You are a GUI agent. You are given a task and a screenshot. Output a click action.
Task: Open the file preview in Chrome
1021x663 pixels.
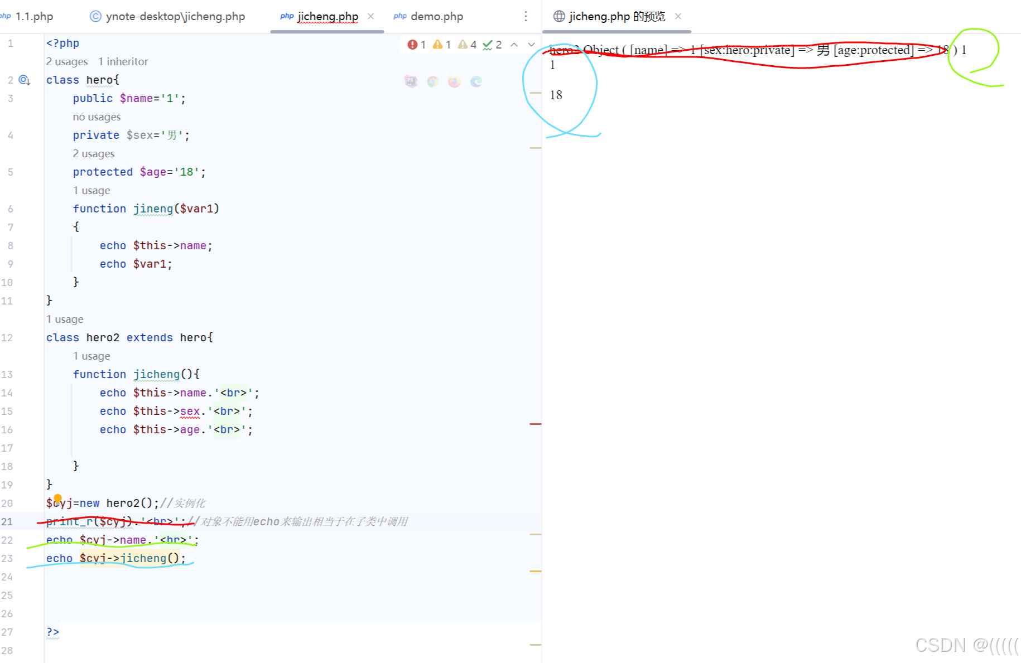(x=433, y=81)
